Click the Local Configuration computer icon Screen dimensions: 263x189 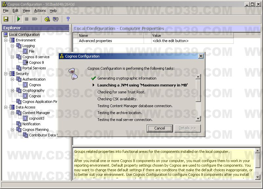point(6,35)
